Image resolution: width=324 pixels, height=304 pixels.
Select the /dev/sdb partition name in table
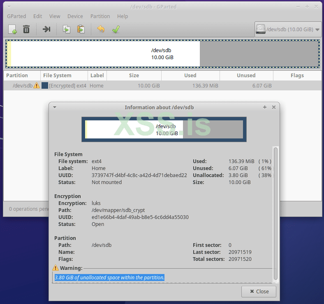click(23, 85)
